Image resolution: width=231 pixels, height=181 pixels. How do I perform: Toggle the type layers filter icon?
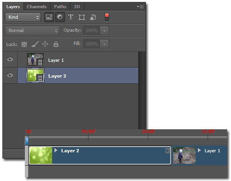71,17
